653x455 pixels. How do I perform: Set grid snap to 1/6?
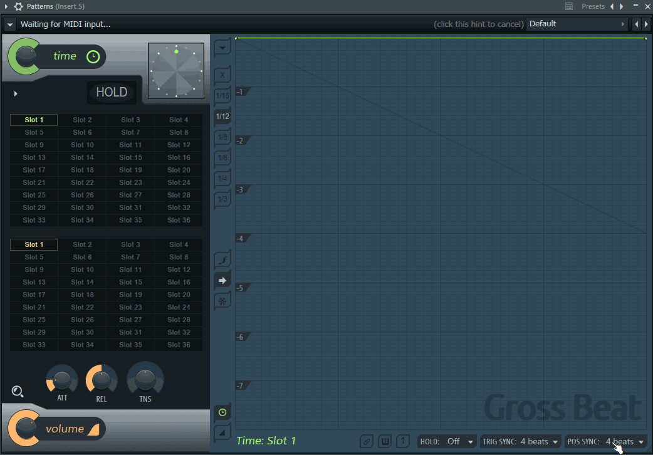click(222, 157)
